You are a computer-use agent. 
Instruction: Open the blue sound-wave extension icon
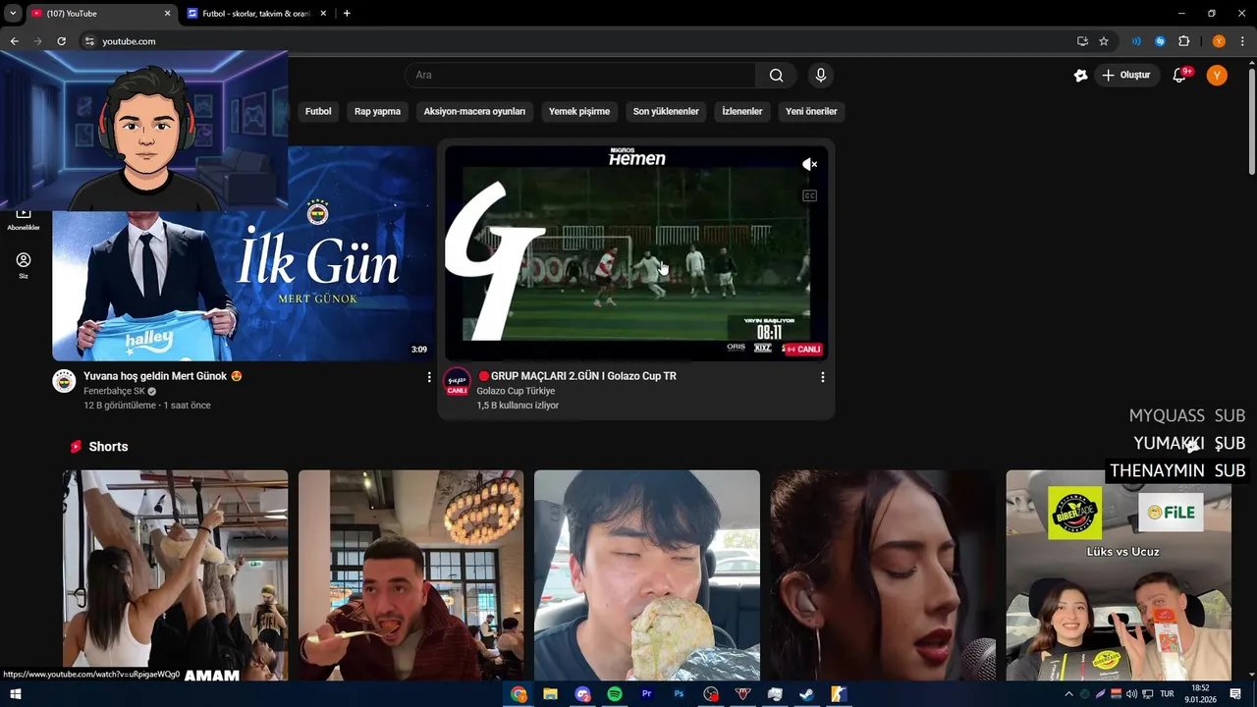tap(1136, 41)
